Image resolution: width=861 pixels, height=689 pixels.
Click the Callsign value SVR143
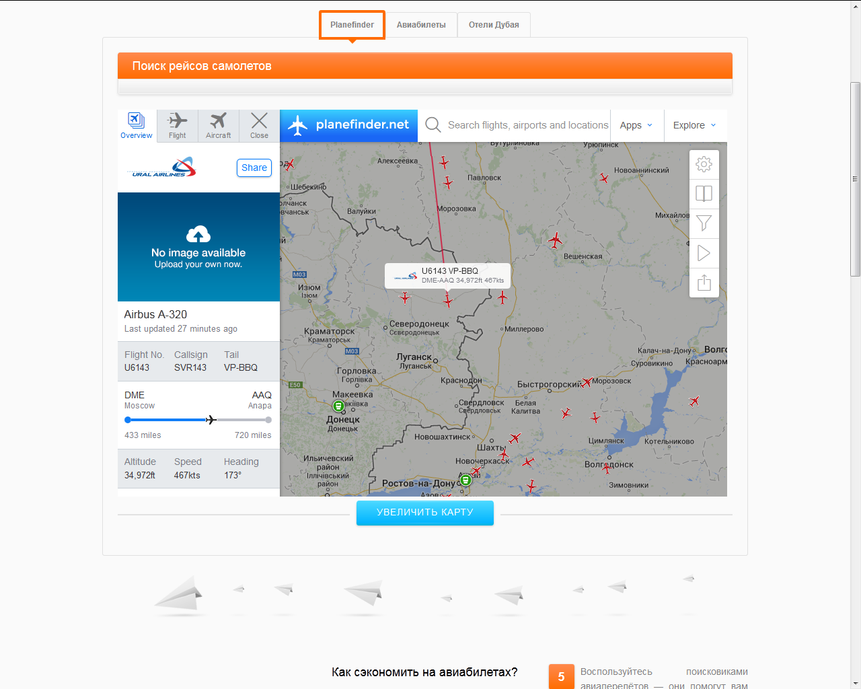click(190, 367)
